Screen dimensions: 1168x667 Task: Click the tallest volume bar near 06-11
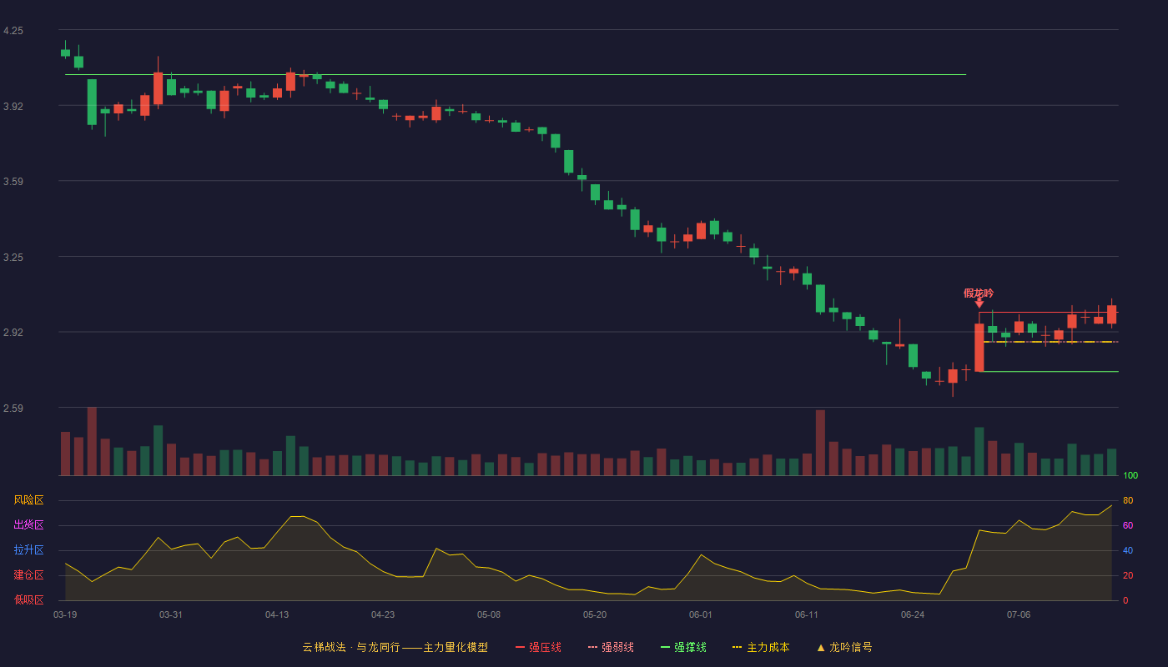[820, 443]
